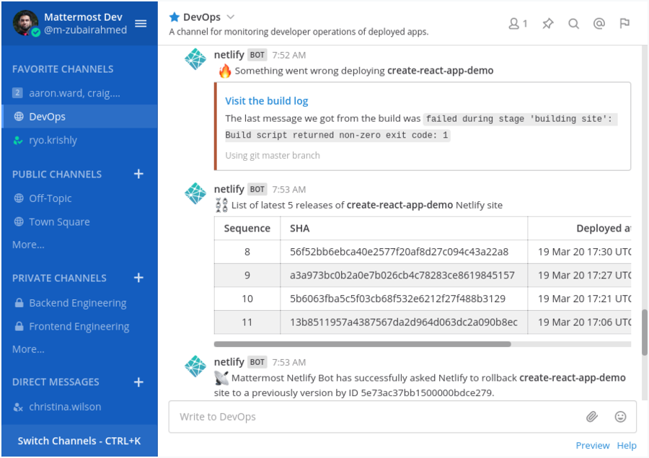Select DevOps in favorite channels
Viewport: 649px width, 458px height.
click(79, 117)
